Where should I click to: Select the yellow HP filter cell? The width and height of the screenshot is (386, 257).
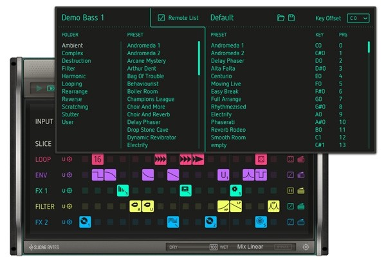coord(223,206)
